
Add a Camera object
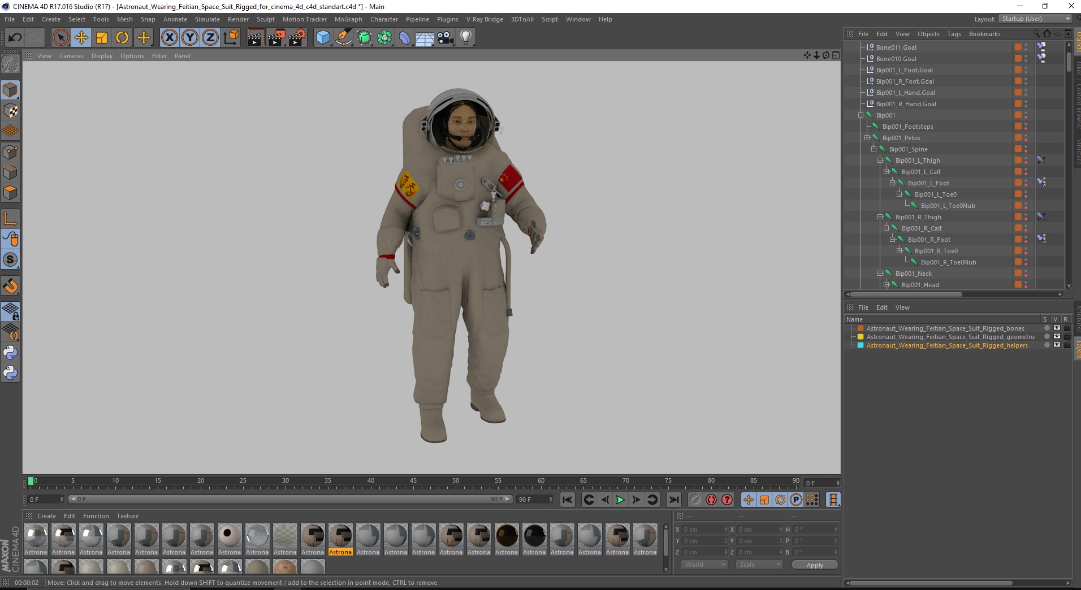[x=446, y=38]
